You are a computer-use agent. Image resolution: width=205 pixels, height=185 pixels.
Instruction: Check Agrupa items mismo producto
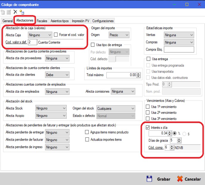[87, 132]
